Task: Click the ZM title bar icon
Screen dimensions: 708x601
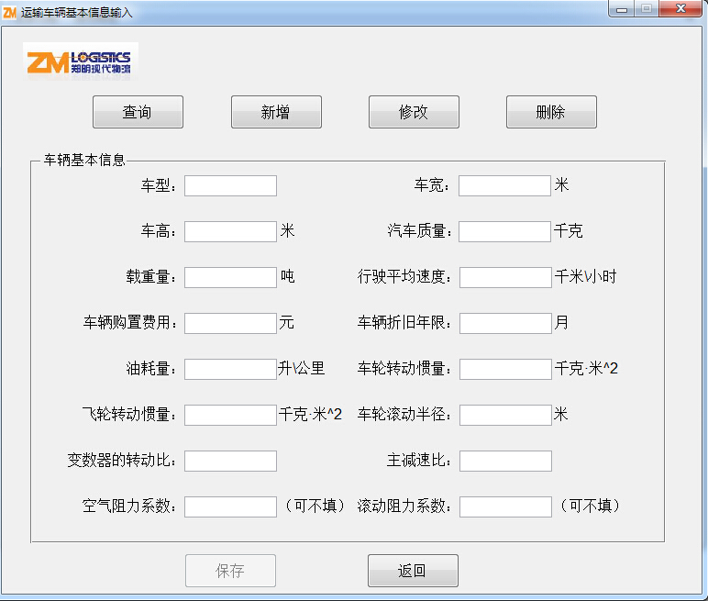Action: pyautogui.click(x=9, y=12)
